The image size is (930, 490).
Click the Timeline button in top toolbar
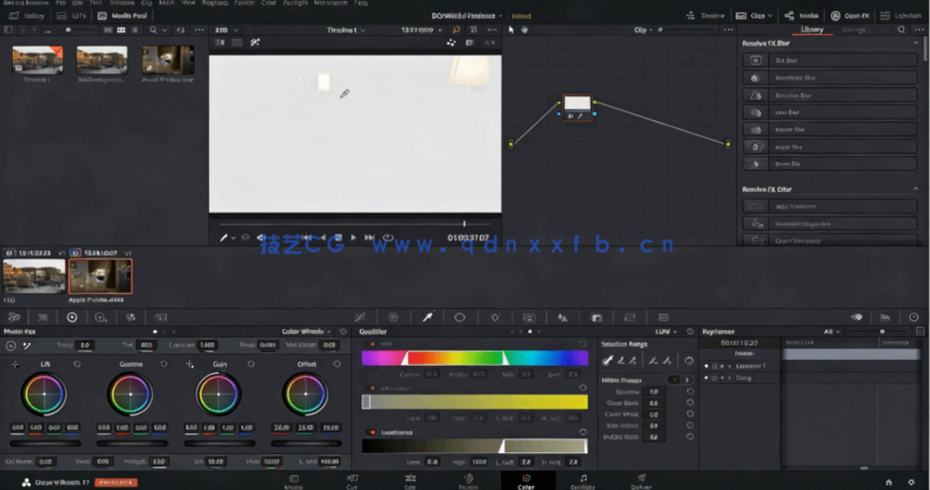point(707,16)
